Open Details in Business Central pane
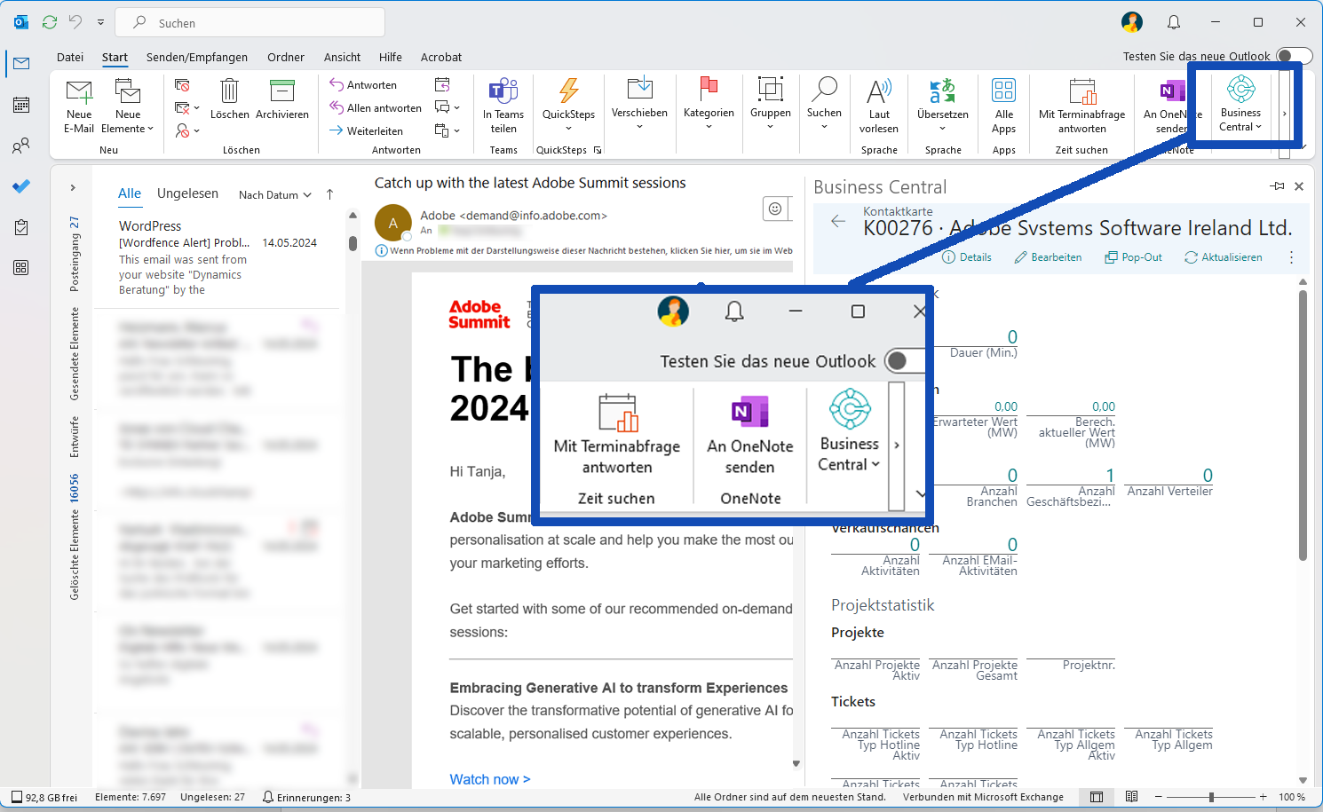Viewport: 1323px width, 812px height. (966, 257)
